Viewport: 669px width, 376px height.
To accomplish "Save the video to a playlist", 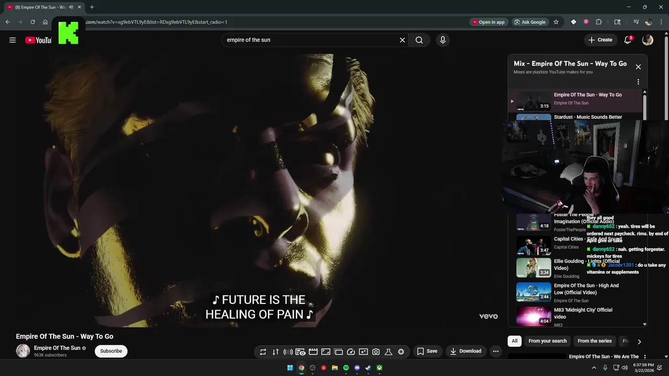I will coord(427,351).
